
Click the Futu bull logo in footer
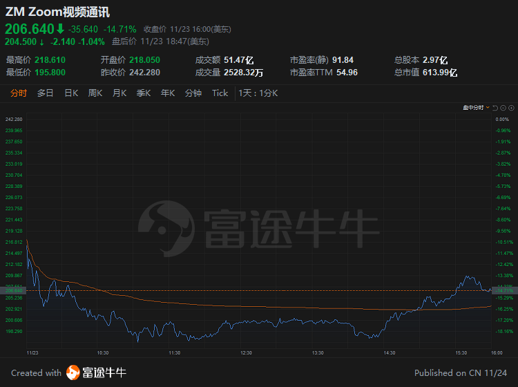pos(73,373)
